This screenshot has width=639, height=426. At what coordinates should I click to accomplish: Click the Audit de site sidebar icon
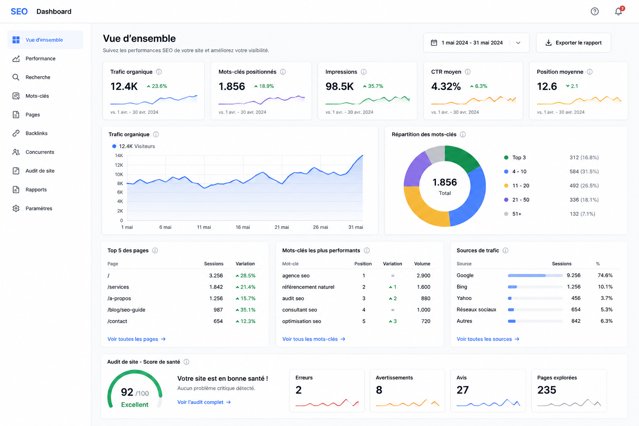[x=16, y=171]
